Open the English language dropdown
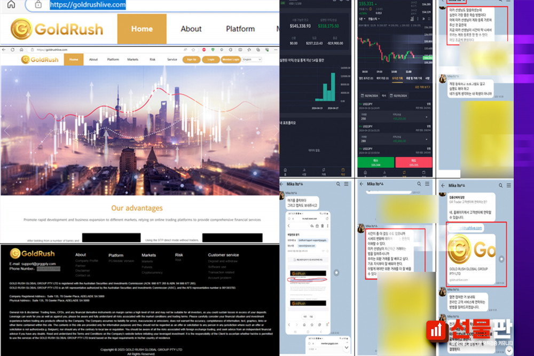534x356 pixels. [252, 59]
